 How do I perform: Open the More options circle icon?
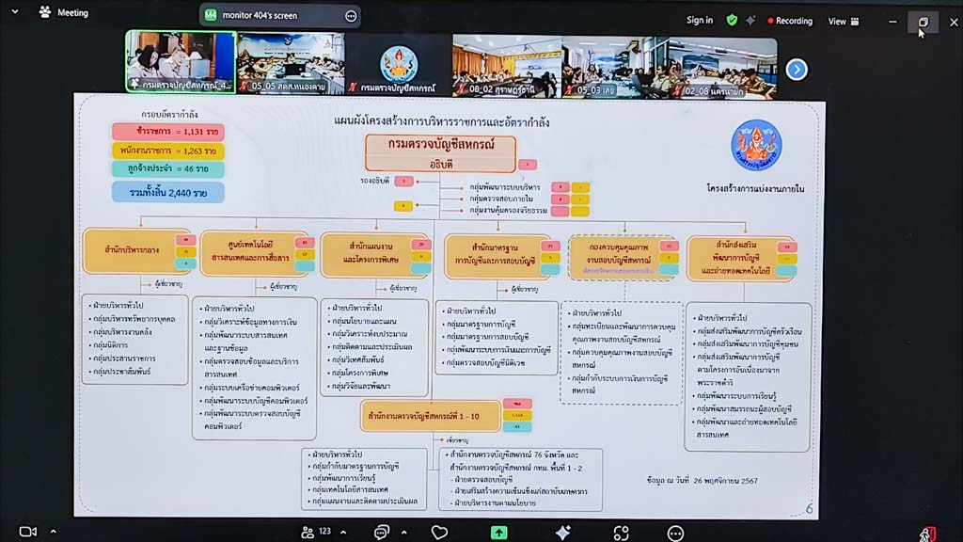click(x=675, y=534)
